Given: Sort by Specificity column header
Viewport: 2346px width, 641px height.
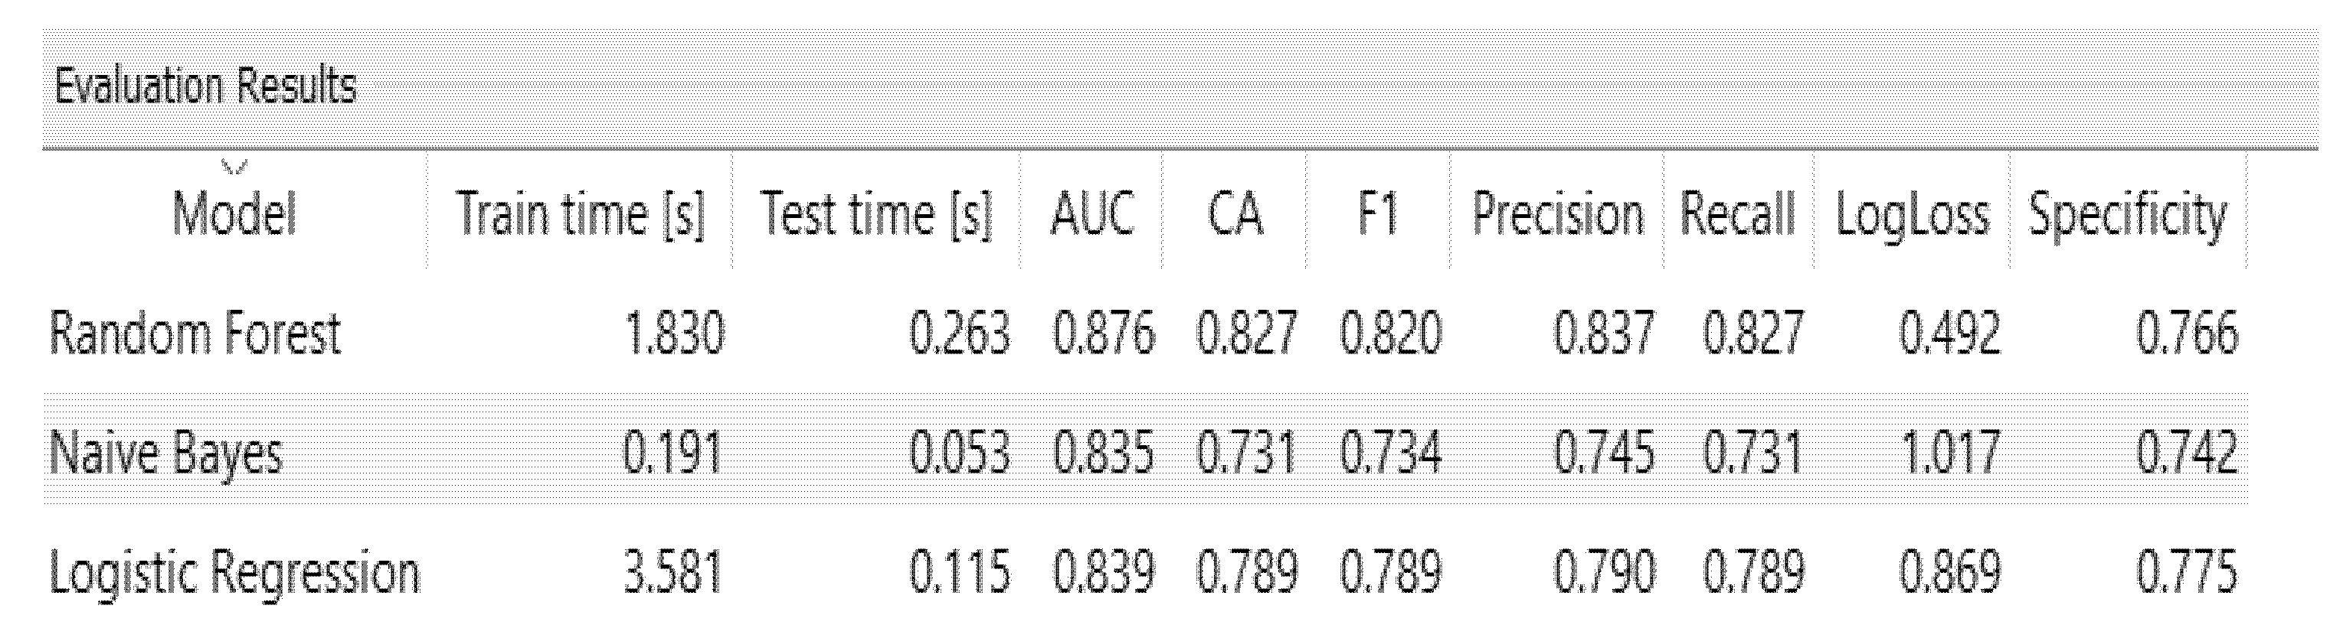Looking at the screenshot, I should [x=2128, y=216].
